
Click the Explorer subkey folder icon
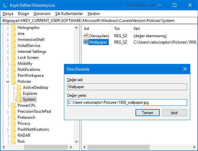(19, 93)
